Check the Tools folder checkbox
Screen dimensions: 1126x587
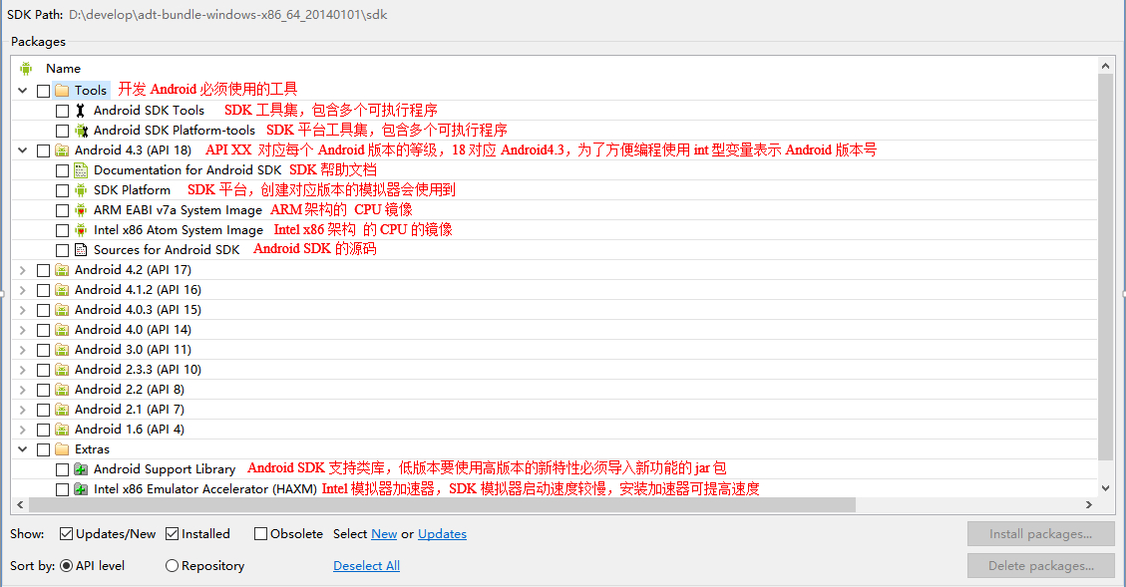[43, 91]
